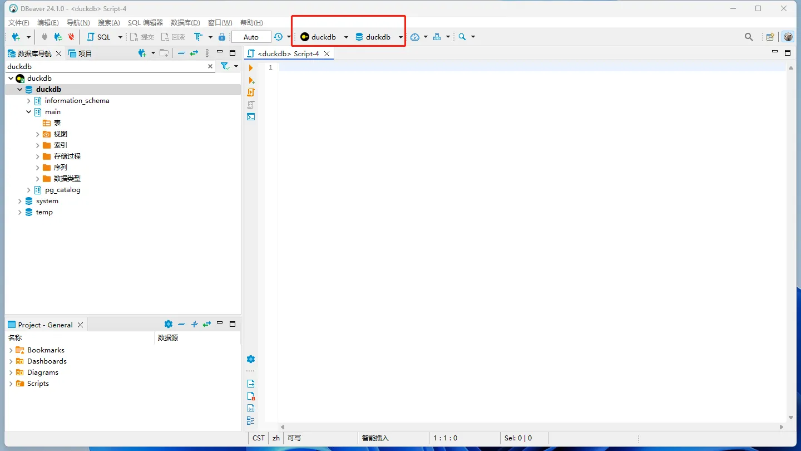Image resolution: width=801 pixels, height=451 pixels.
Task: Open the new connection type dropdown arrow
Action: coord(28,37)
